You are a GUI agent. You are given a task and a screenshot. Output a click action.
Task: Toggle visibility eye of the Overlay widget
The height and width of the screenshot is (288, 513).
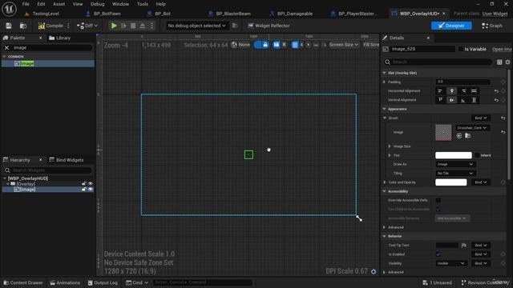click(91, 184)
